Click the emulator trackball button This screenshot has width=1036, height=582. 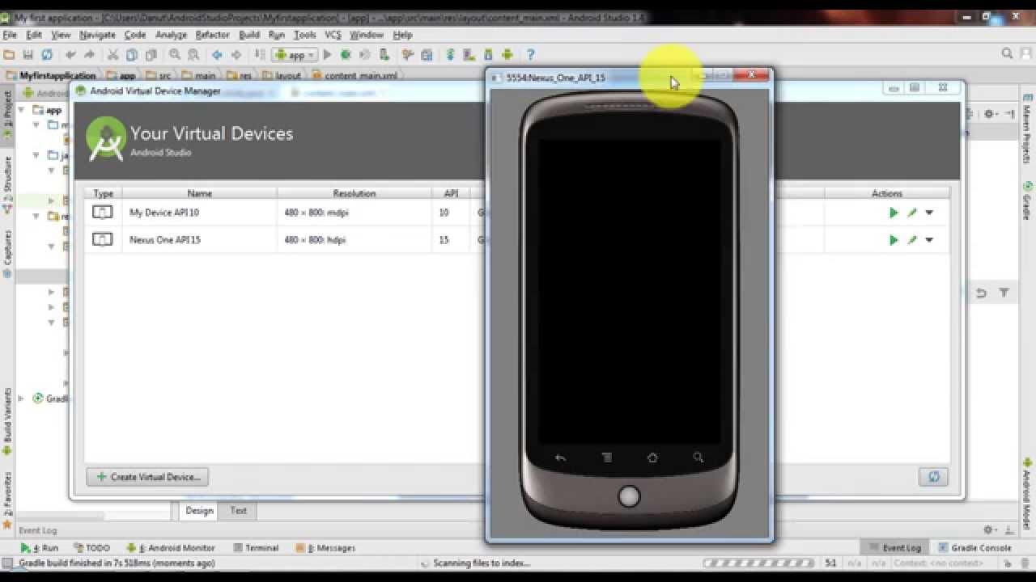(x=629, y=496)
